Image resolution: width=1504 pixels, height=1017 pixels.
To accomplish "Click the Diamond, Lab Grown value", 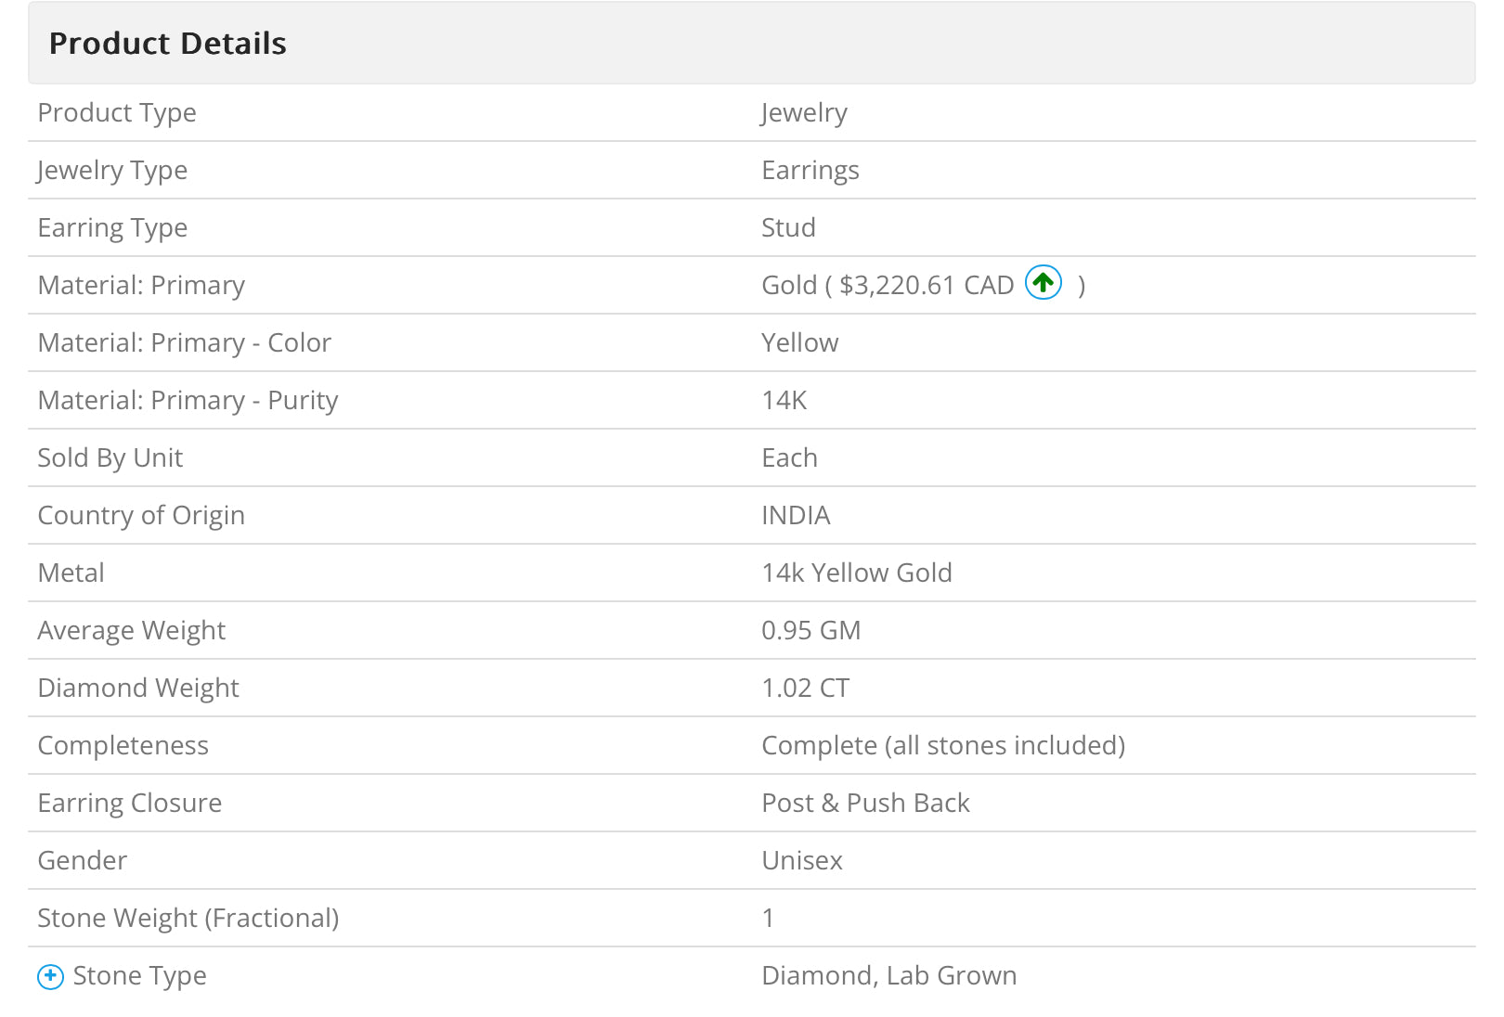I will pos(888,975).
